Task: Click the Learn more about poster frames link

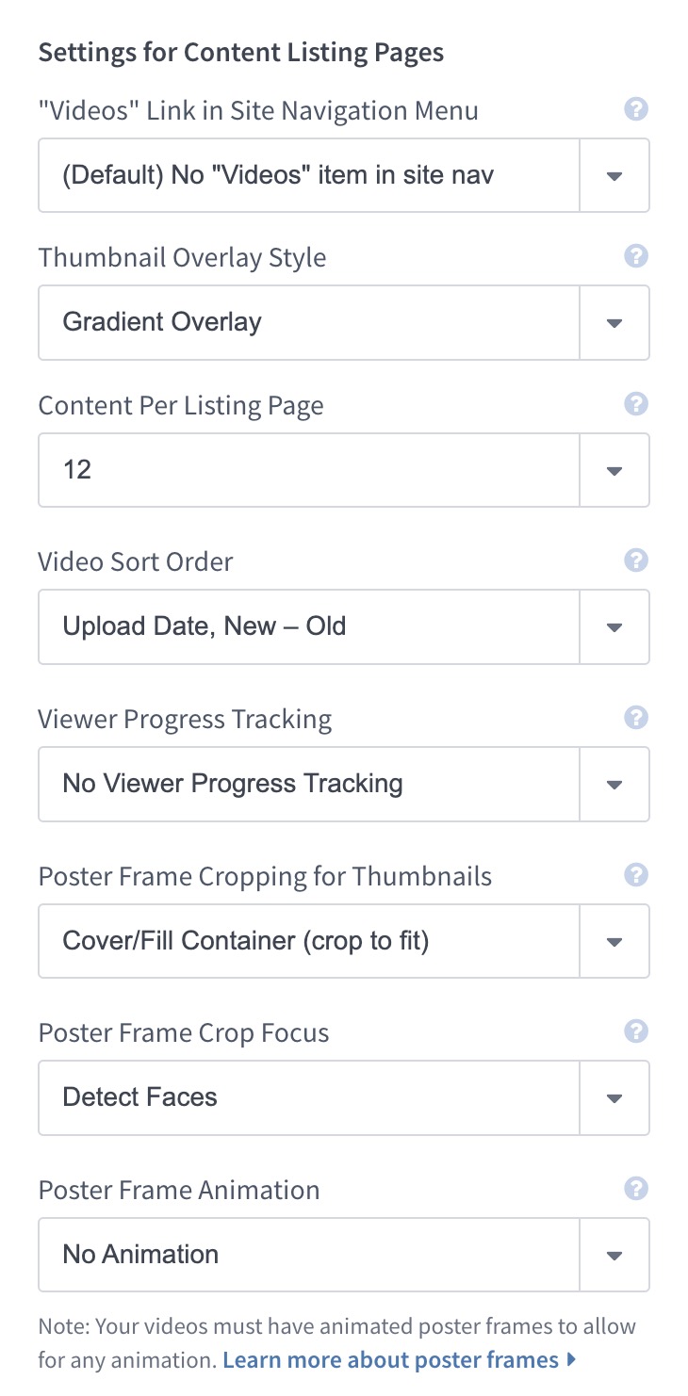Action: 394,1359
